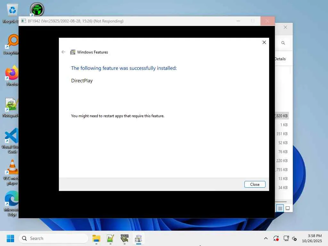The height and width of the screenshot is (246, 328).
Task: Minimize the BF1942 Not Responding window
Action: (x=238, y=21)
